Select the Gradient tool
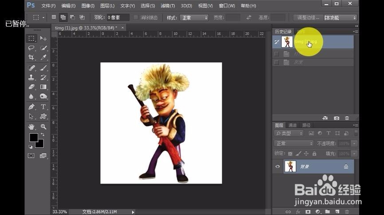This screenshot has height=215, width=384. pos(43,87)
